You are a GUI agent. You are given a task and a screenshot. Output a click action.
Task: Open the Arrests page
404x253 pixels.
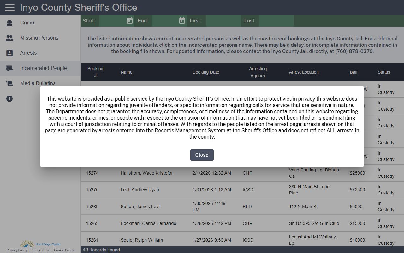[x=28, y=53]
